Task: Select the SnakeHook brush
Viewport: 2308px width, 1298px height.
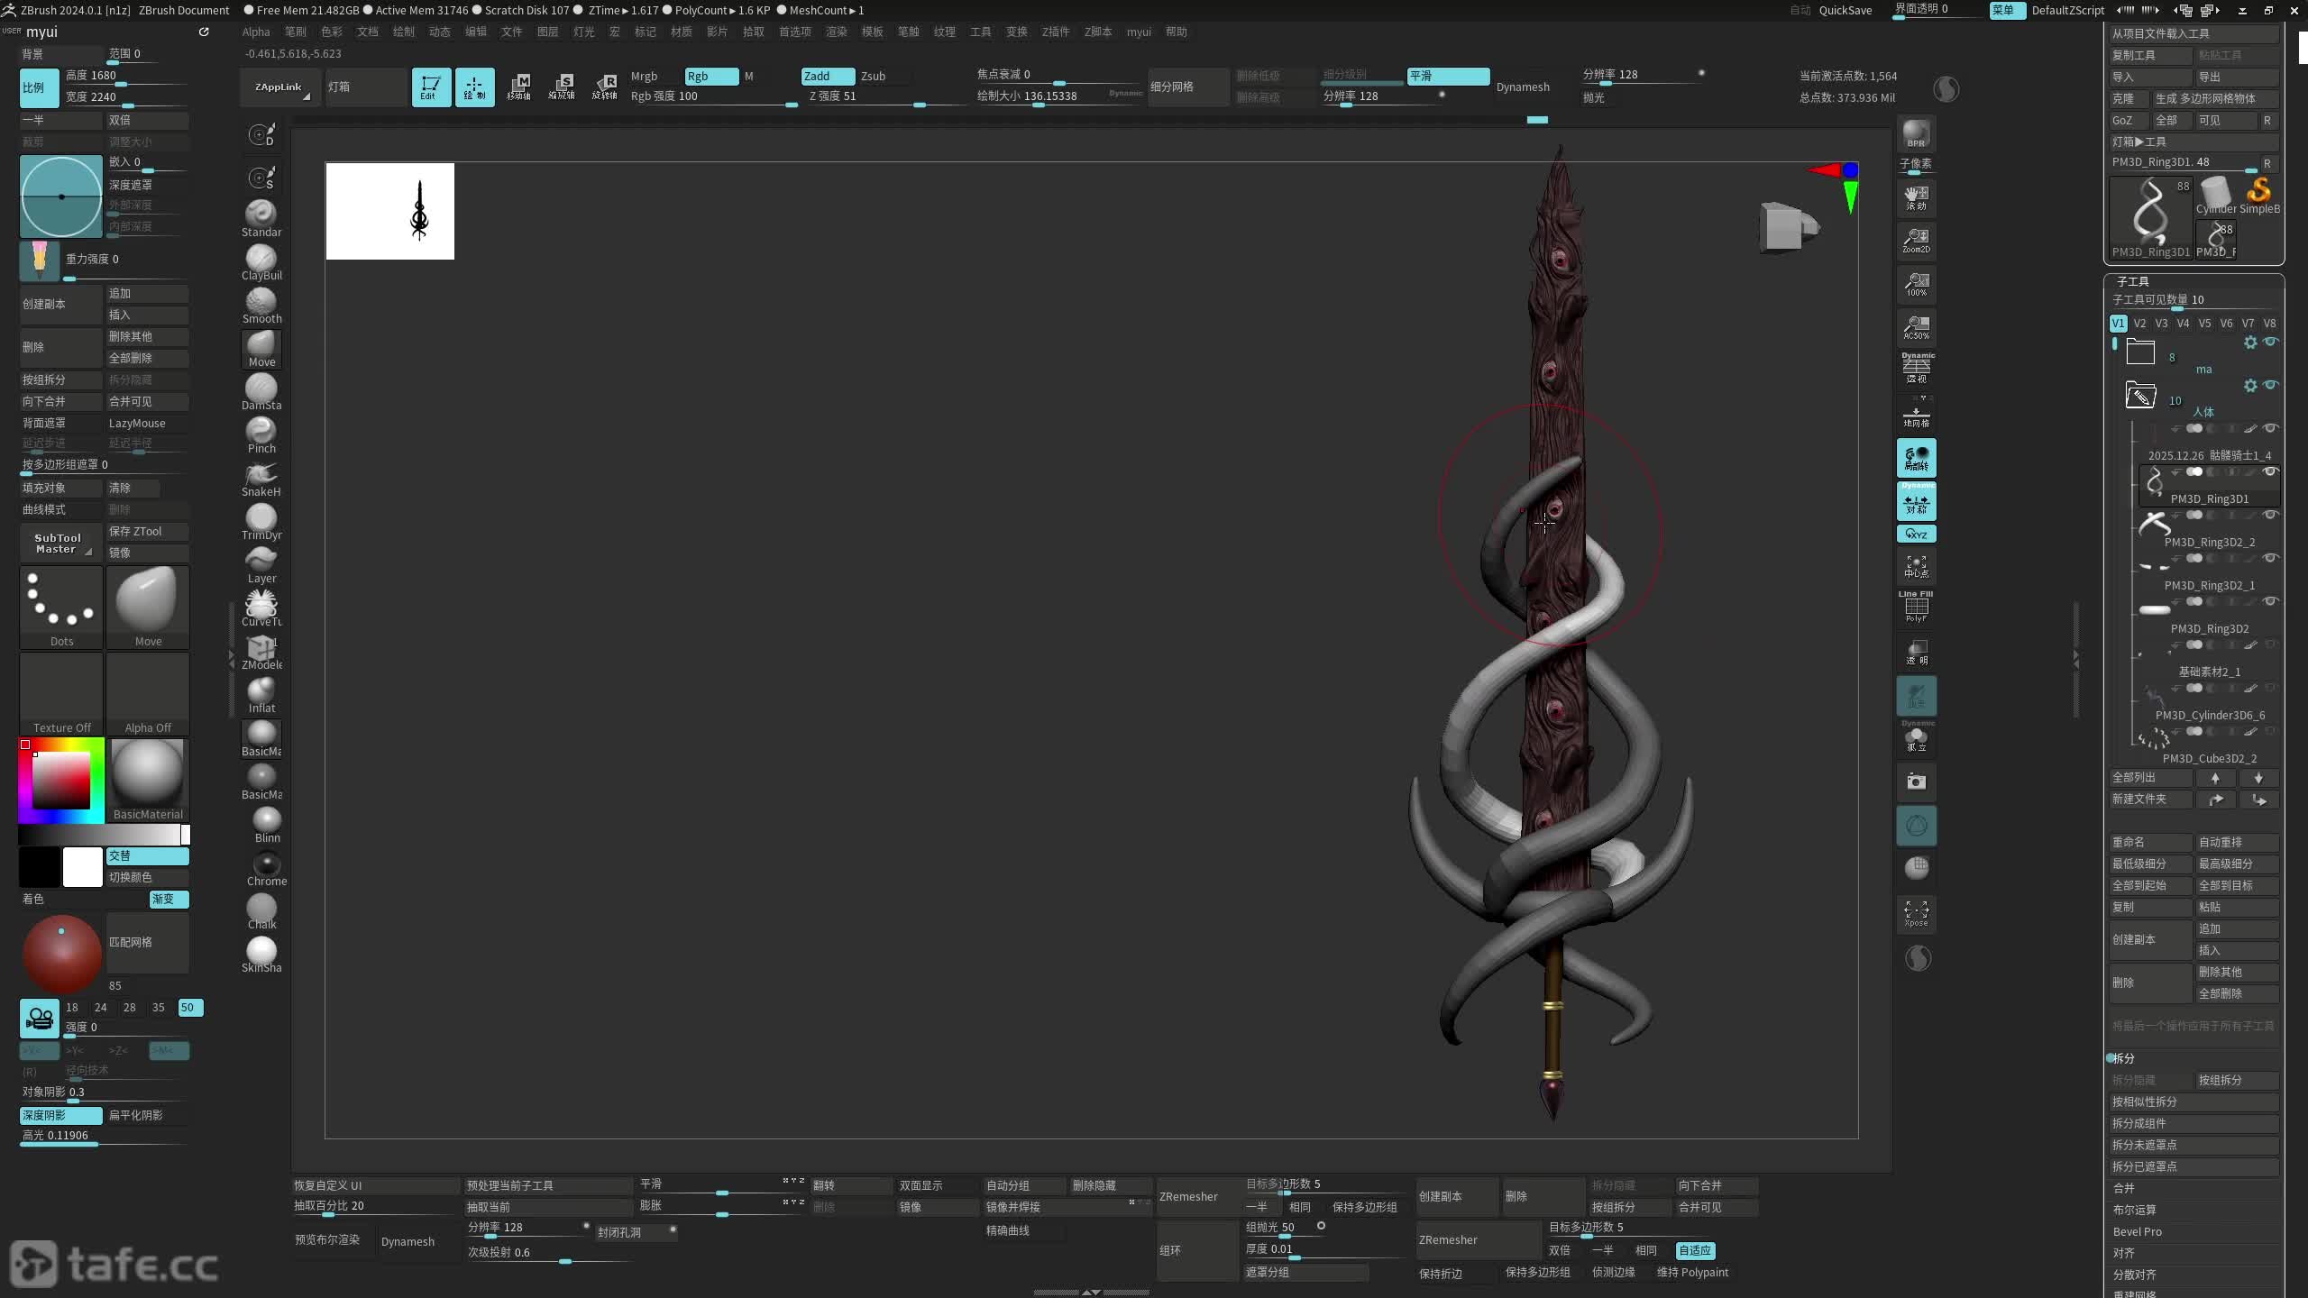Action: coord(261,475)
